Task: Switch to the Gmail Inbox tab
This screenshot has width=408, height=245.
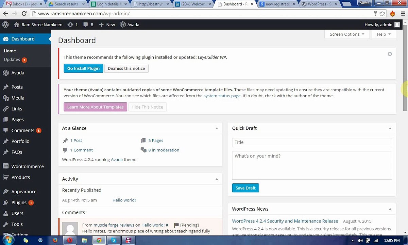Action: click(24, 4)
